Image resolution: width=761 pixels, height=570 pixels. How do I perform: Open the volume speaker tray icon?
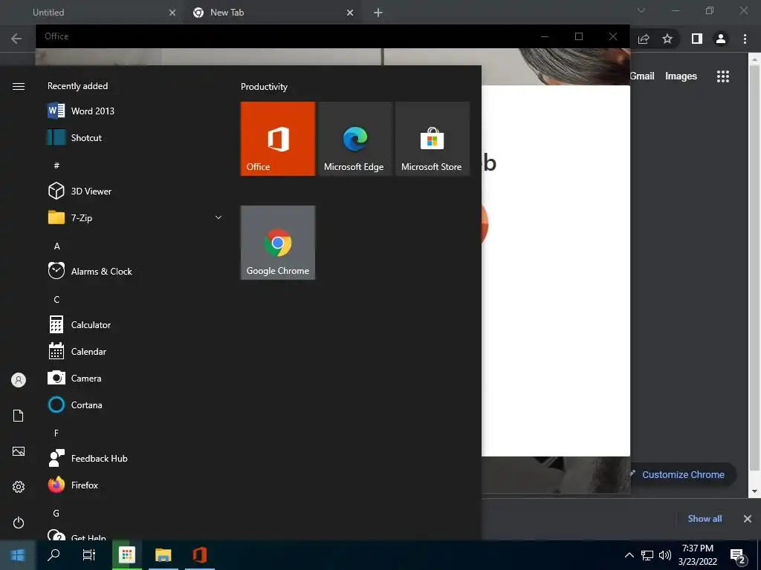pos(665,555)
